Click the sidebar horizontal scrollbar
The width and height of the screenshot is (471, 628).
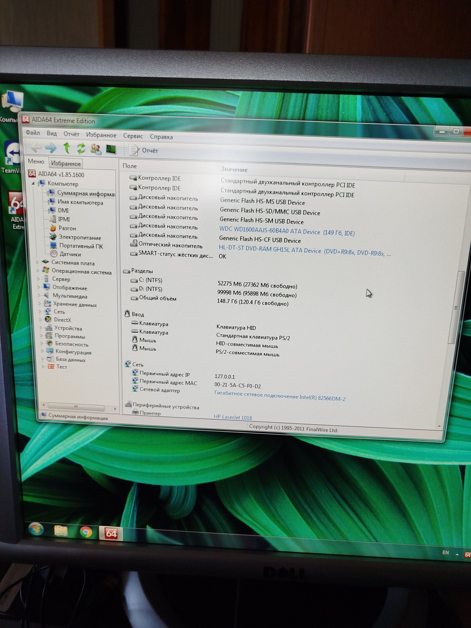pos(76,407)
